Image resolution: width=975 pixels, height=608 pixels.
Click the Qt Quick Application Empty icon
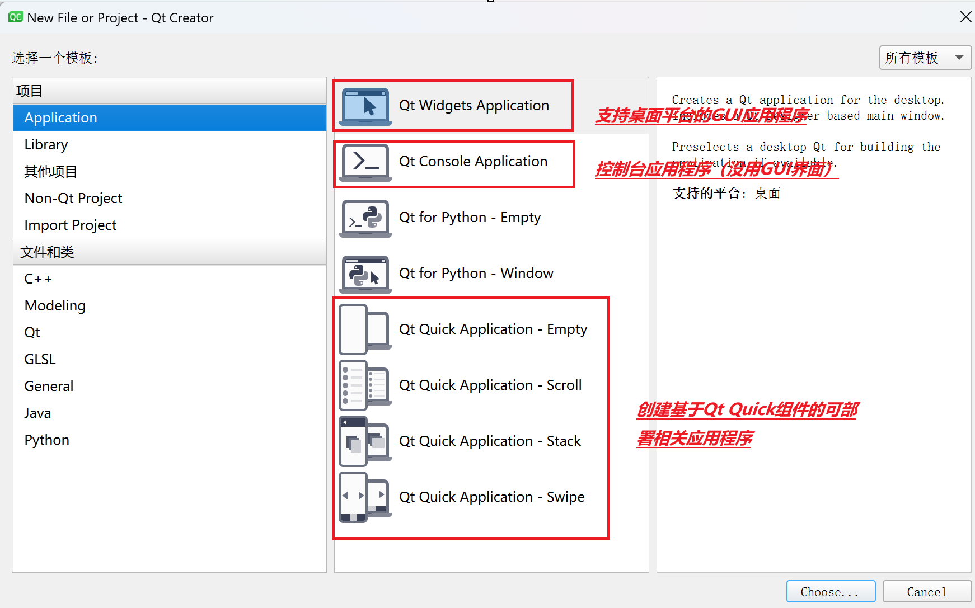(x=365, y=329)
